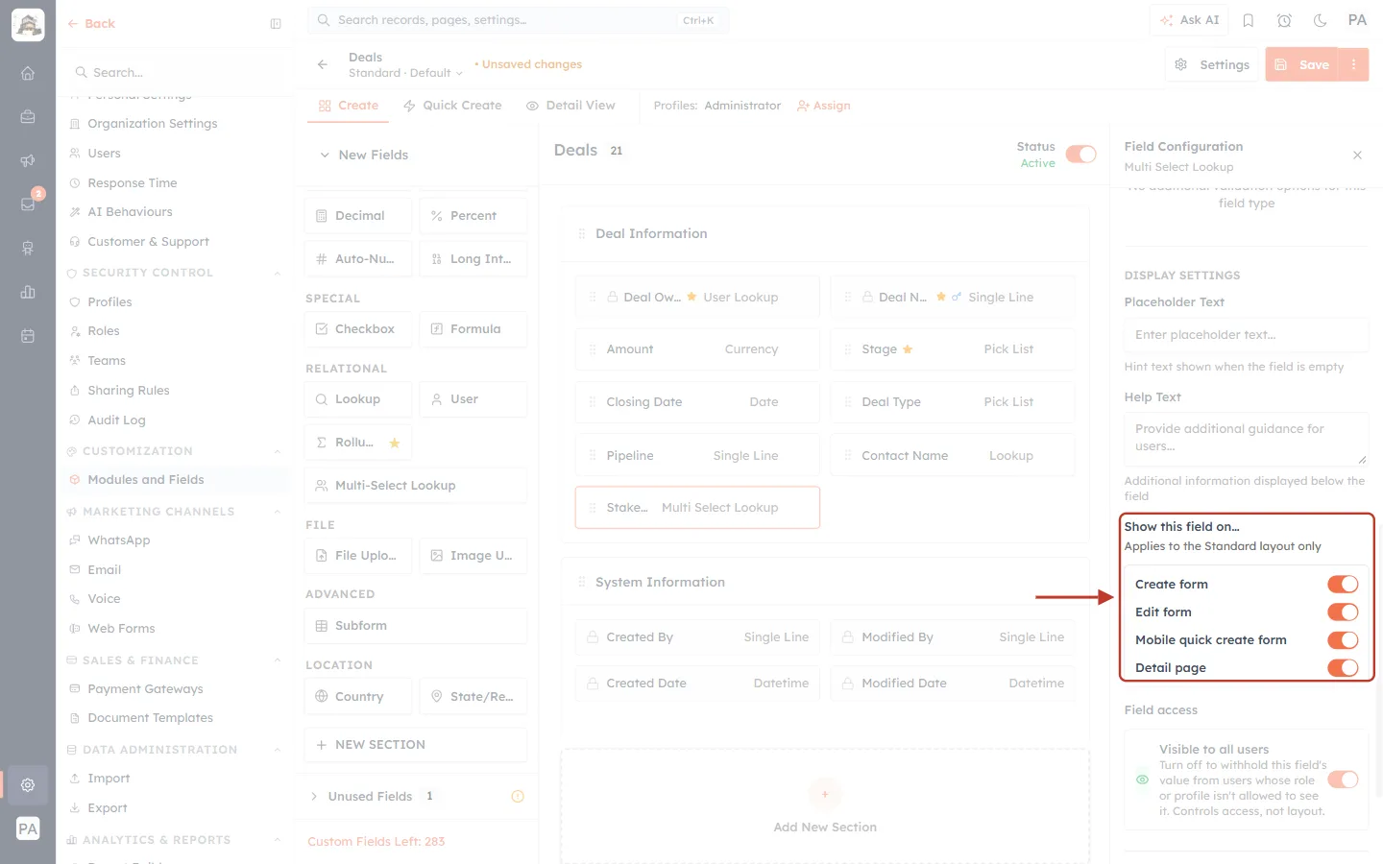
Task: Toggle Visible to all users switch
Action: pos(1343,780)
